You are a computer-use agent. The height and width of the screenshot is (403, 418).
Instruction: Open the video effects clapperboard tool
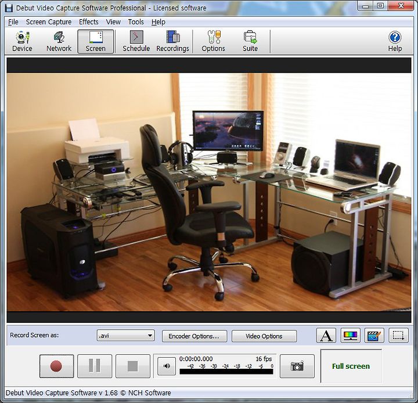(374, 335)
